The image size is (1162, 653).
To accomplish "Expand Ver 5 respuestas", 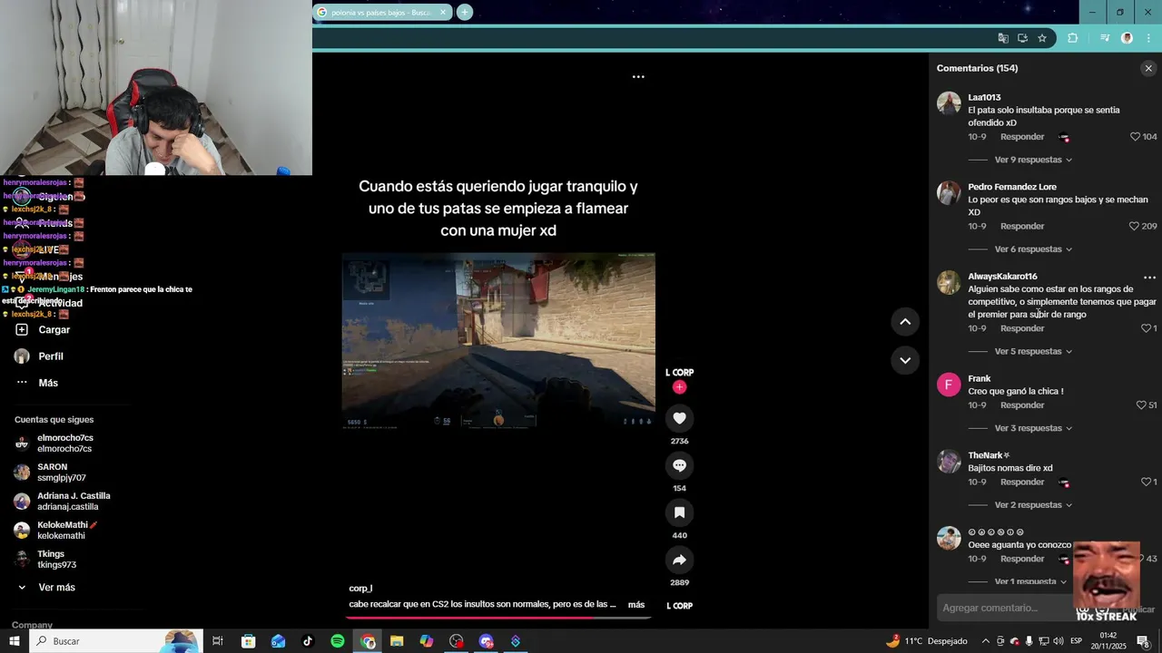I will (1033, 352).
